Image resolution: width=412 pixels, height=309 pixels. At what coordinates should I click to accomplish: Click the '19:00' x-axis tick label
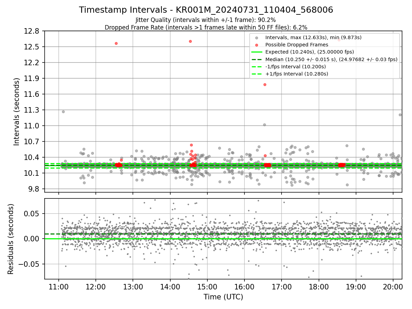click(356, 286)
